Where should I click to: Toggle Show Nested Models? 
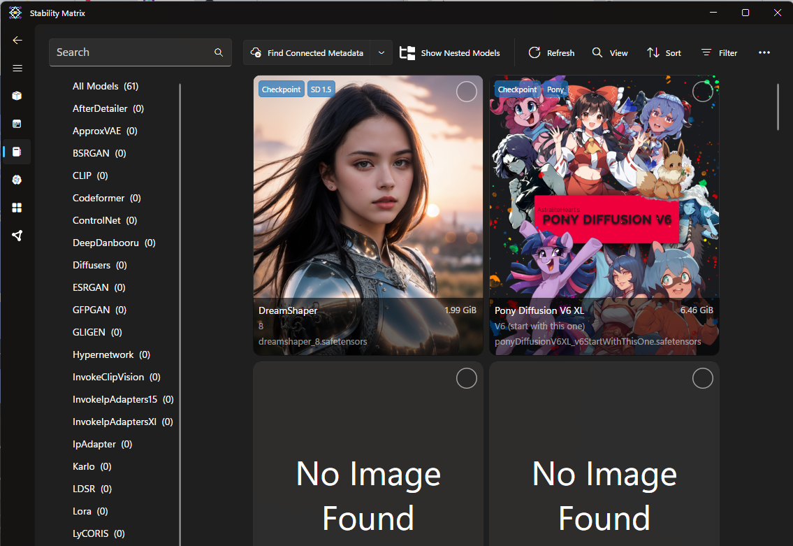450,52
